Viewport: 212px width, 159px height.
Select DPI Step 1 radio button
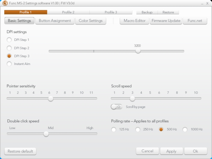(9, 40)
